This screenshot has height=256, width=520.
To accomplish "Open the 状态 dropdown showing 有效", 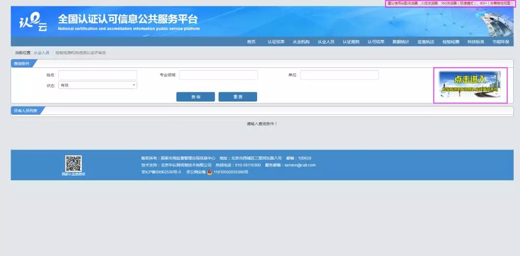I will (x=97, y=85).
